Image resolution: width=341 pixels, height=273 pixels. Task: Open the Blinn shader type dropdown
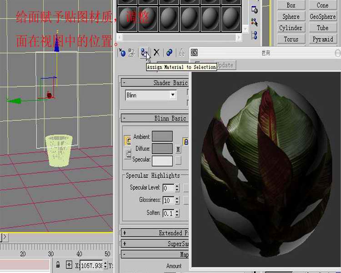[173, 95]
